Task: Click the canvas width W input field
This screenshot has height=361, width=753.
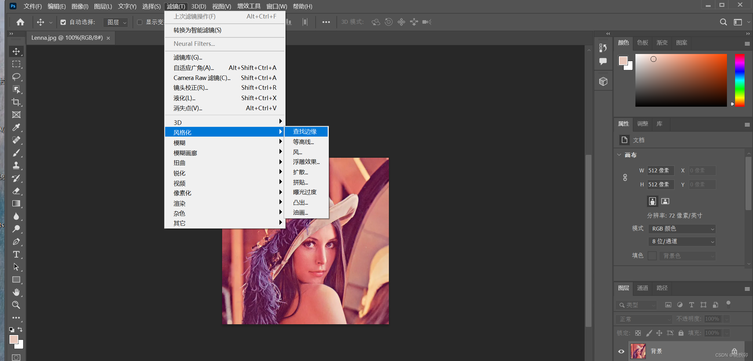Action: [x=660, y=170]
